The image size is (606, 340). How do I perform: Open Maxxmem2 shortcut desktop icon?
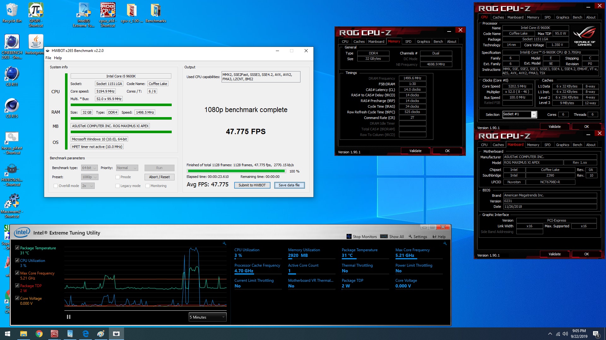tap(12, 206)
